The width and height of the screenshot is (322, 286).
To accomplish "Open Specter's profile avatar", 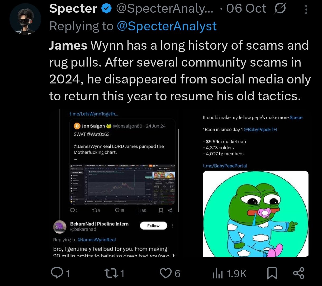I will (x=25, y=20).
